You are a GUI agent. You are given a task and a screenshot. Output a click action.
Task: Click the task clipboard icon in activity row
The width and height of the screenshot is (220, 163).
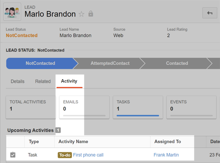(x=13, y=155)
